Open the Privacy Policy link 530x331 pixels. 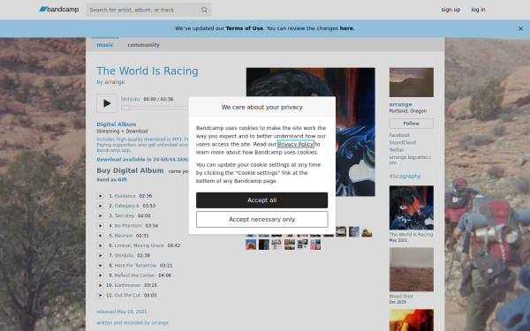[x=296, y=144]
